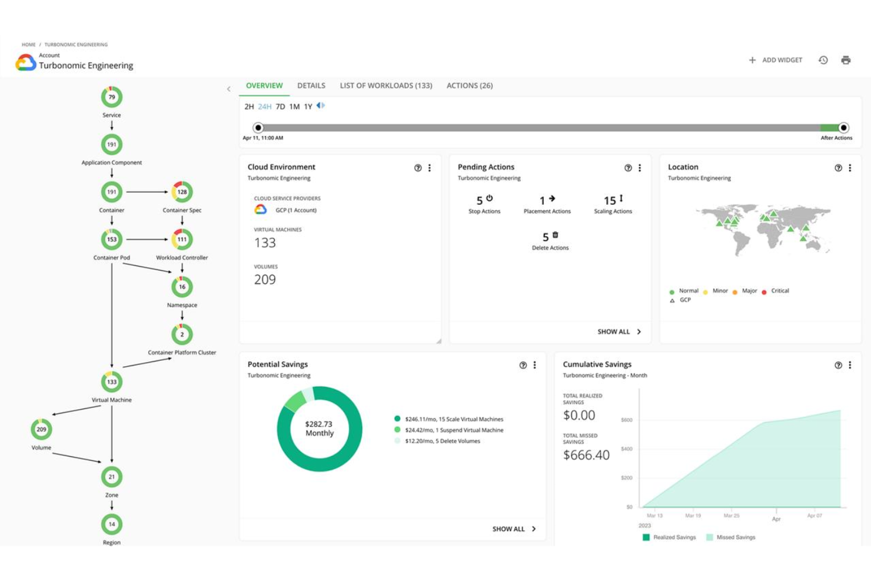Click the world map in Location widget
This screenshot has width=871, height=581.
763,230
